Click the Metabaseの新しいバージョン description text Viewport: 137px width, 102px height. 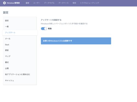(64, 24)
